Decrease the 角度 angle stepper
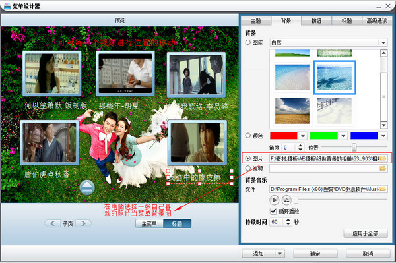396x263 pixels. pos(300,149)
